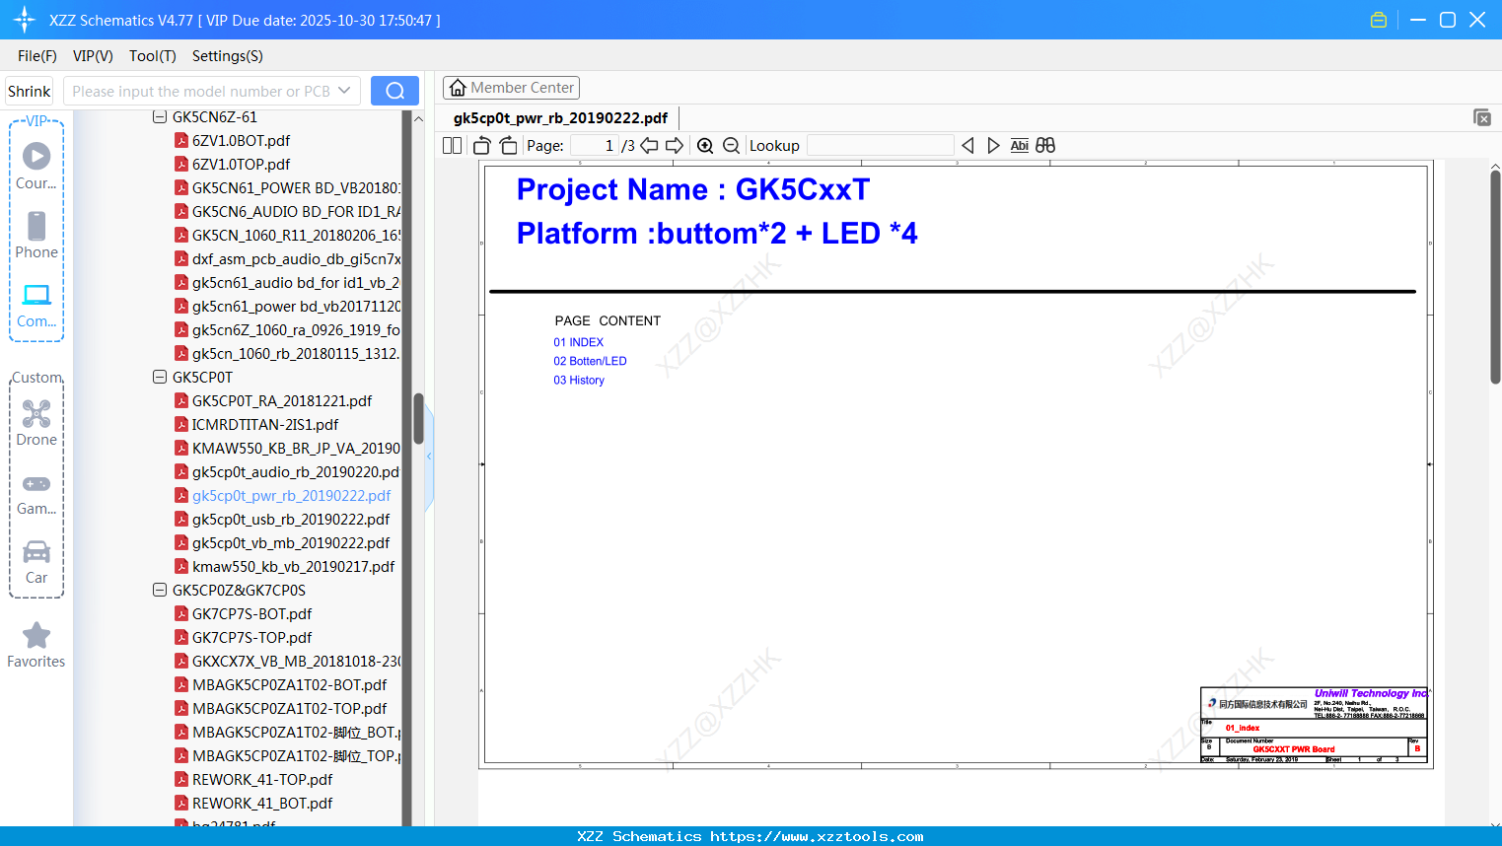Image resolution: width=1502 pixels, height=846 pixels.
Task: Zoom in on the PDF
Action: (x=705, y=146)
